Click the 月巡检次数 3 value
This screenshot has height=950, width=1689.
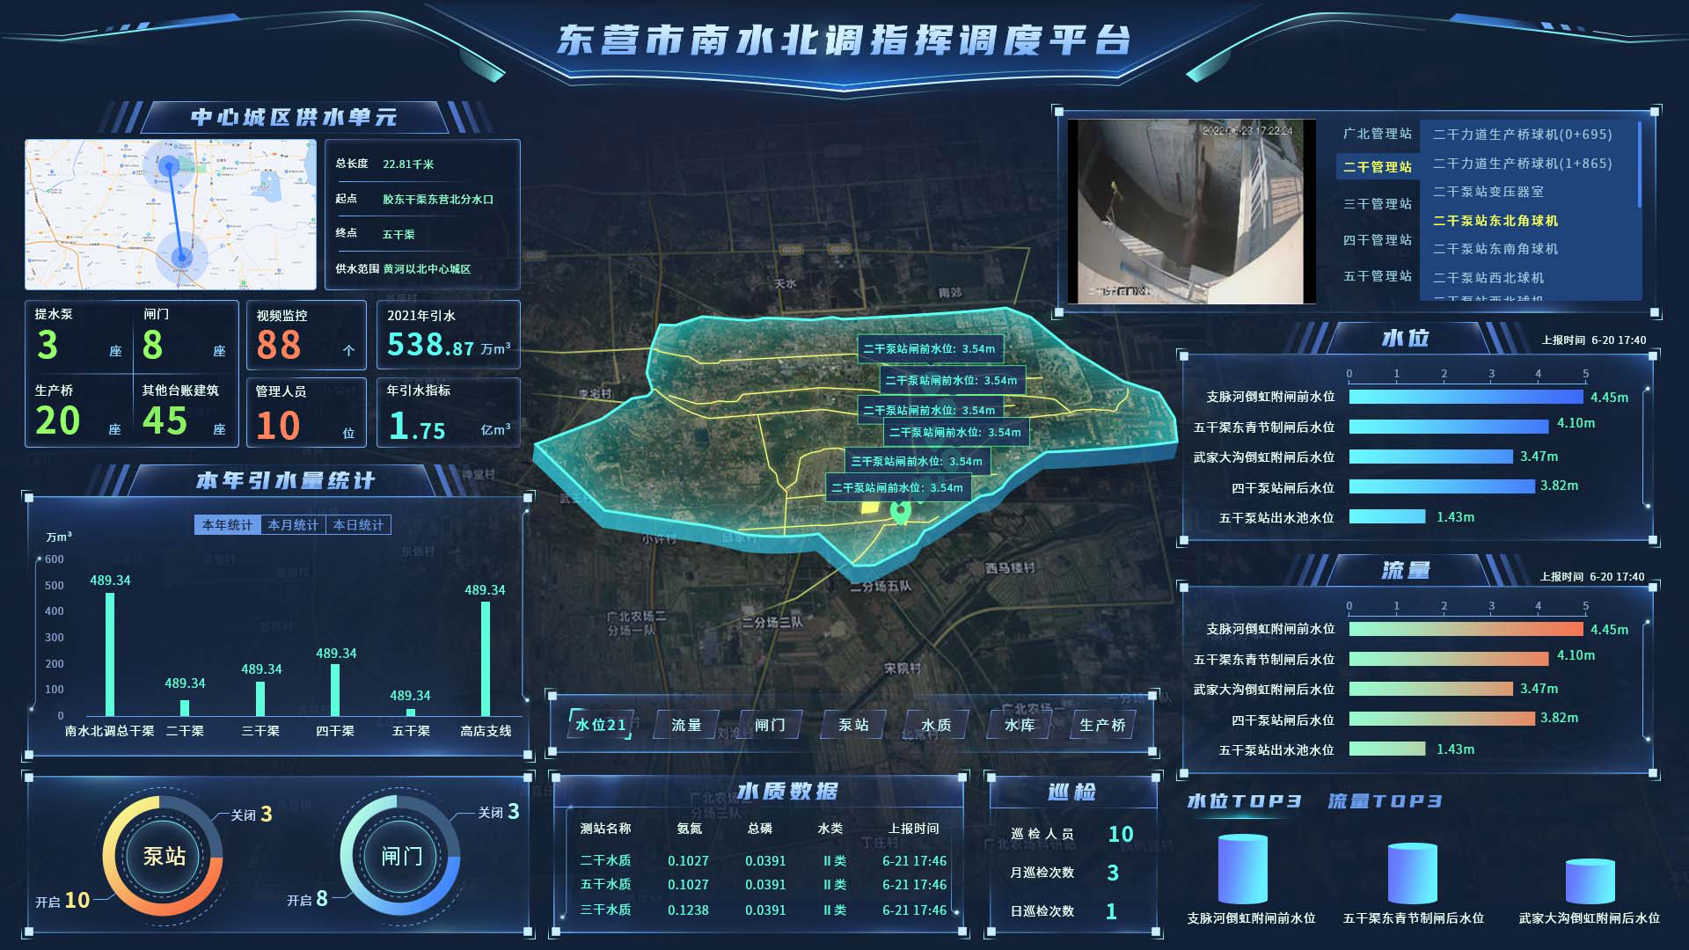coord(1112,873)
